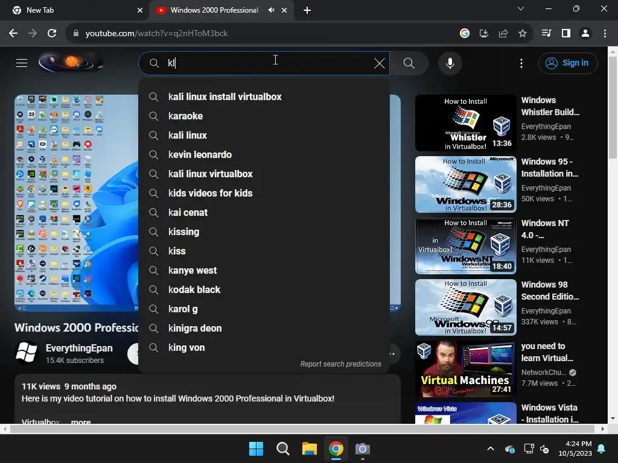Open the Windows Start menu
The image size is (618, 463).
pos(256,449)
